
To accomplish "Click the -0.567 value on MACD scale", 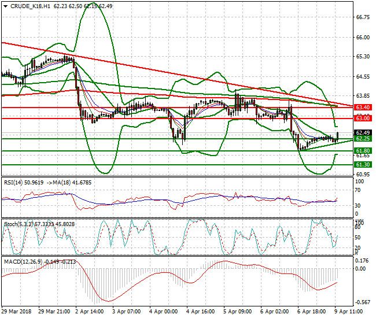I will tap(363, 302).
